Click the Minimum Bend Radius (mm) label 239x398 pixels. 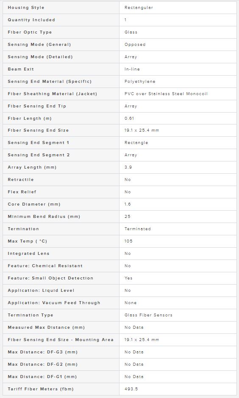coord(44,217)
